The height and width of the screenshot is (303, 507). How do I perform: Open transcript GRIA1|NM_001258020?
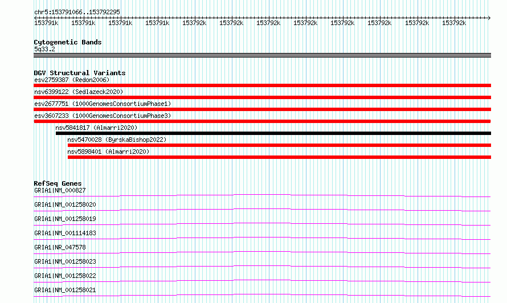pyautogui.click(x=65, y=204)
